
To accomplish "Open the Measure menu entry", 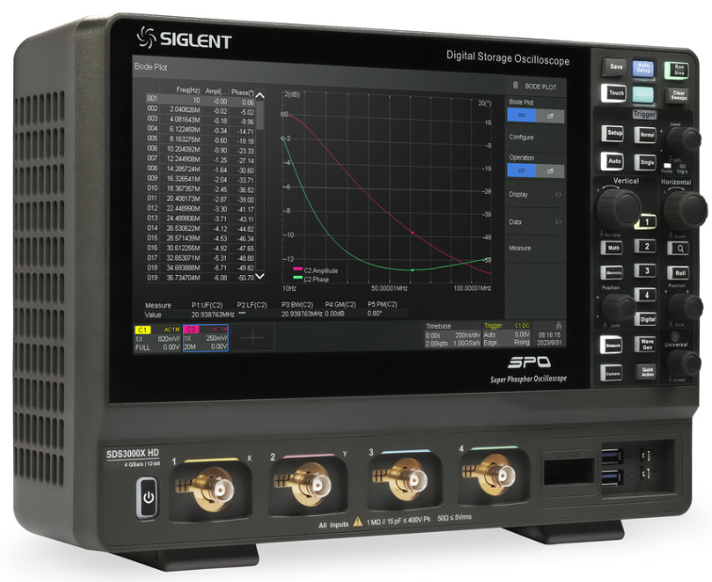I will (x=536, y=249).
